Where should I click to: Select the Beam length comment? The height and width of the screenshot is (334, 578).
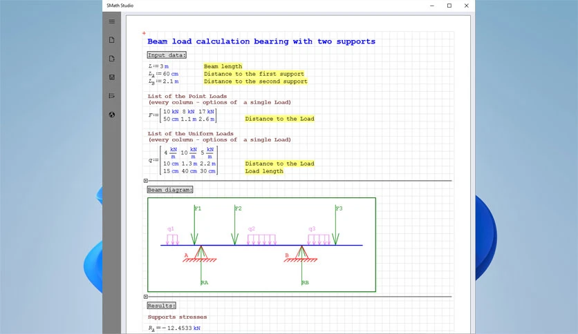[x=223, y=66]
